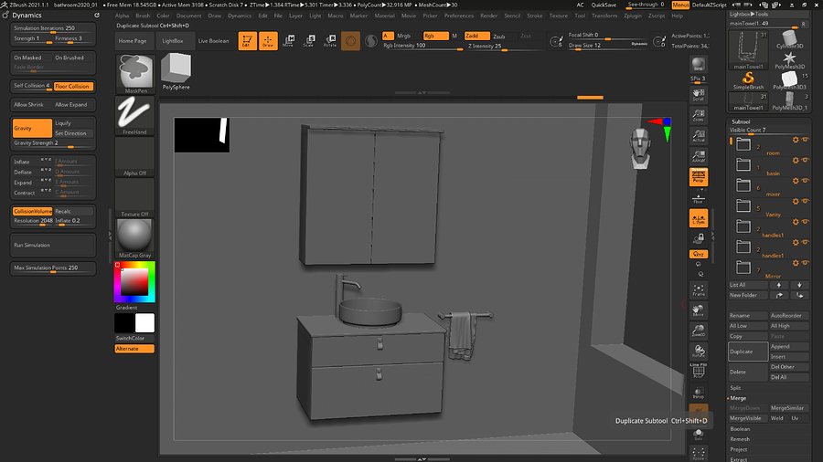Screen dimensions: 823x462
Task: Select the SimpleBrush tool
Action: [x=748, y=80]
